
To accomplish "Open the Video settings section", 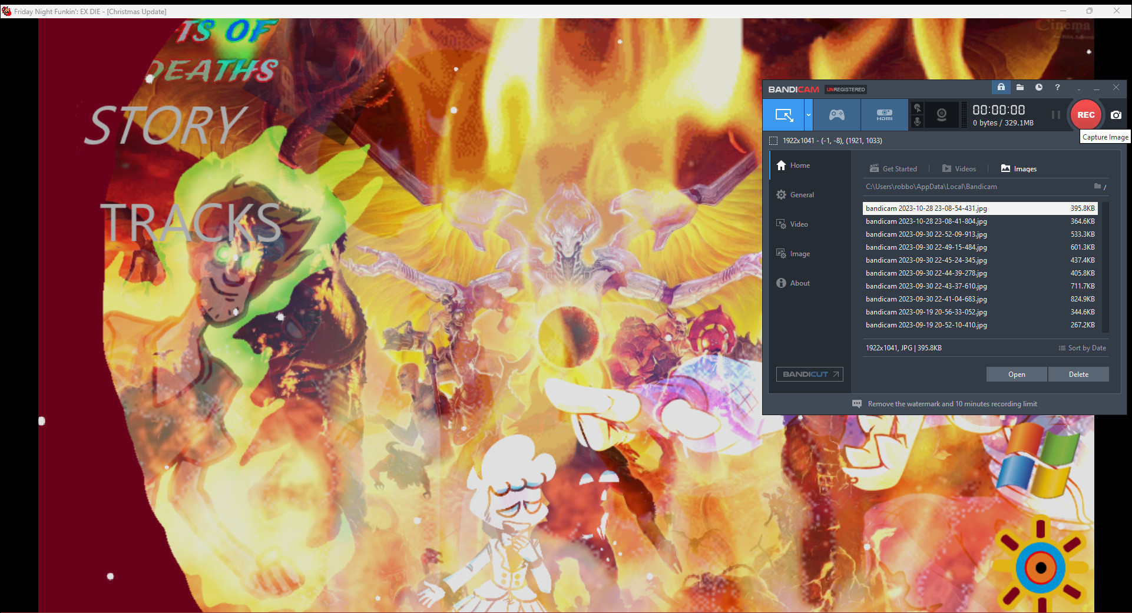I will click(810, 224).
